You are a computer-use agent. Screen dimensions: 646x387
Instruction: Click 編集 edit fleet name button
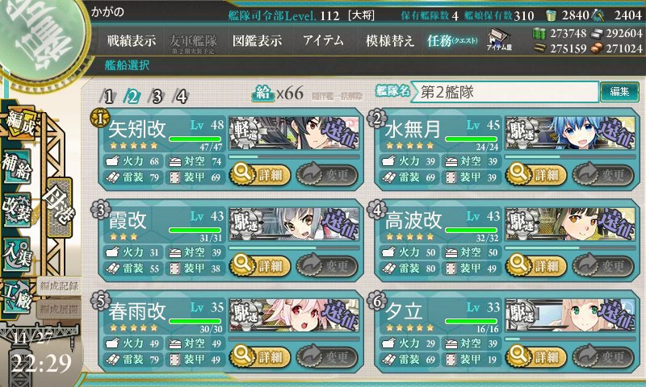pos(619,91)
